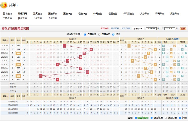The width and height of the screenshot is (188, 121).
Task: Click orange 和尾 4 marker in row 2026266
Action: tap(139, 76)
